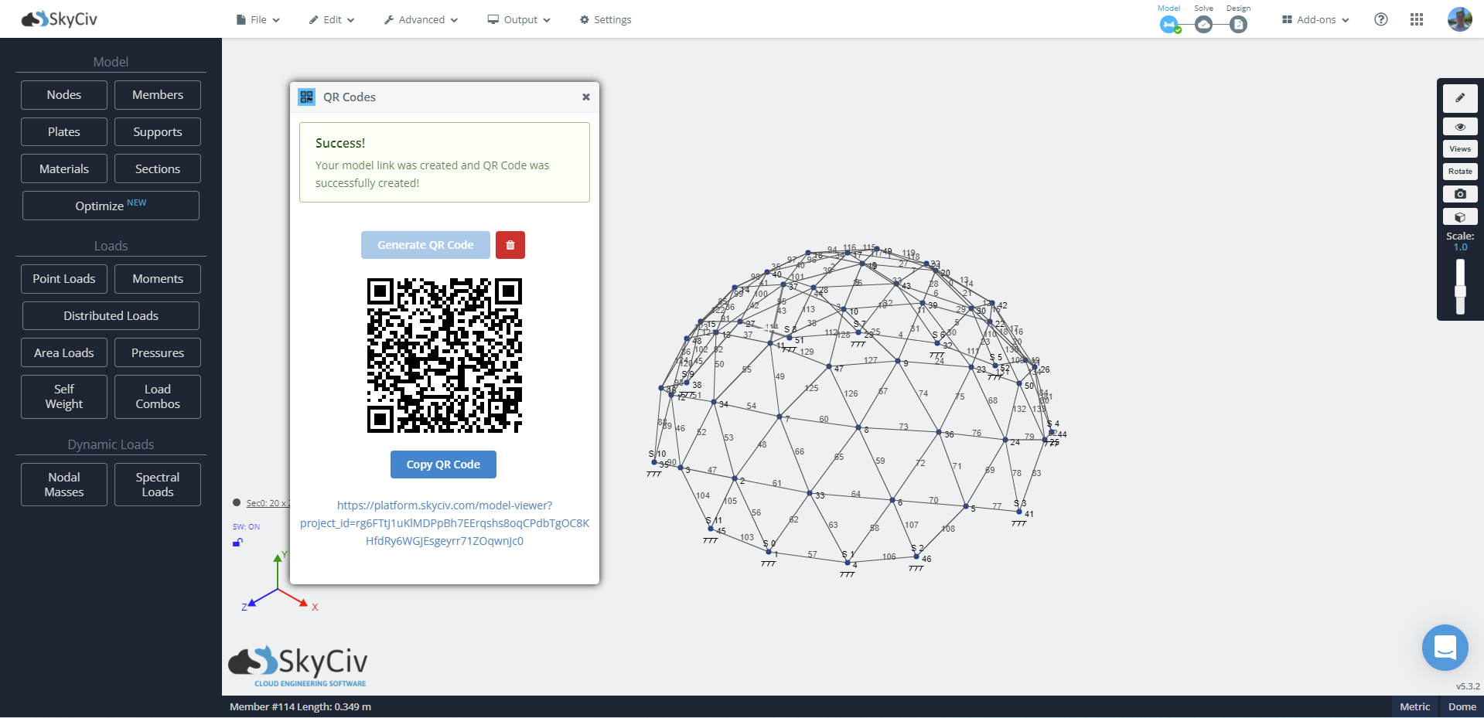Open the help question mark icon
The height and width of the screenshot is (718, 1484).
click(x=1381, y=19)
